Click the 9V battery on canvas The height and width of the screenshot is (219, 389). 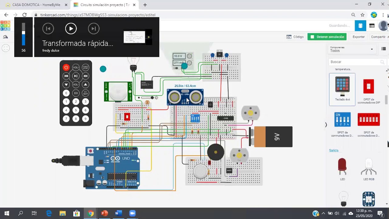tap(271, 137)
